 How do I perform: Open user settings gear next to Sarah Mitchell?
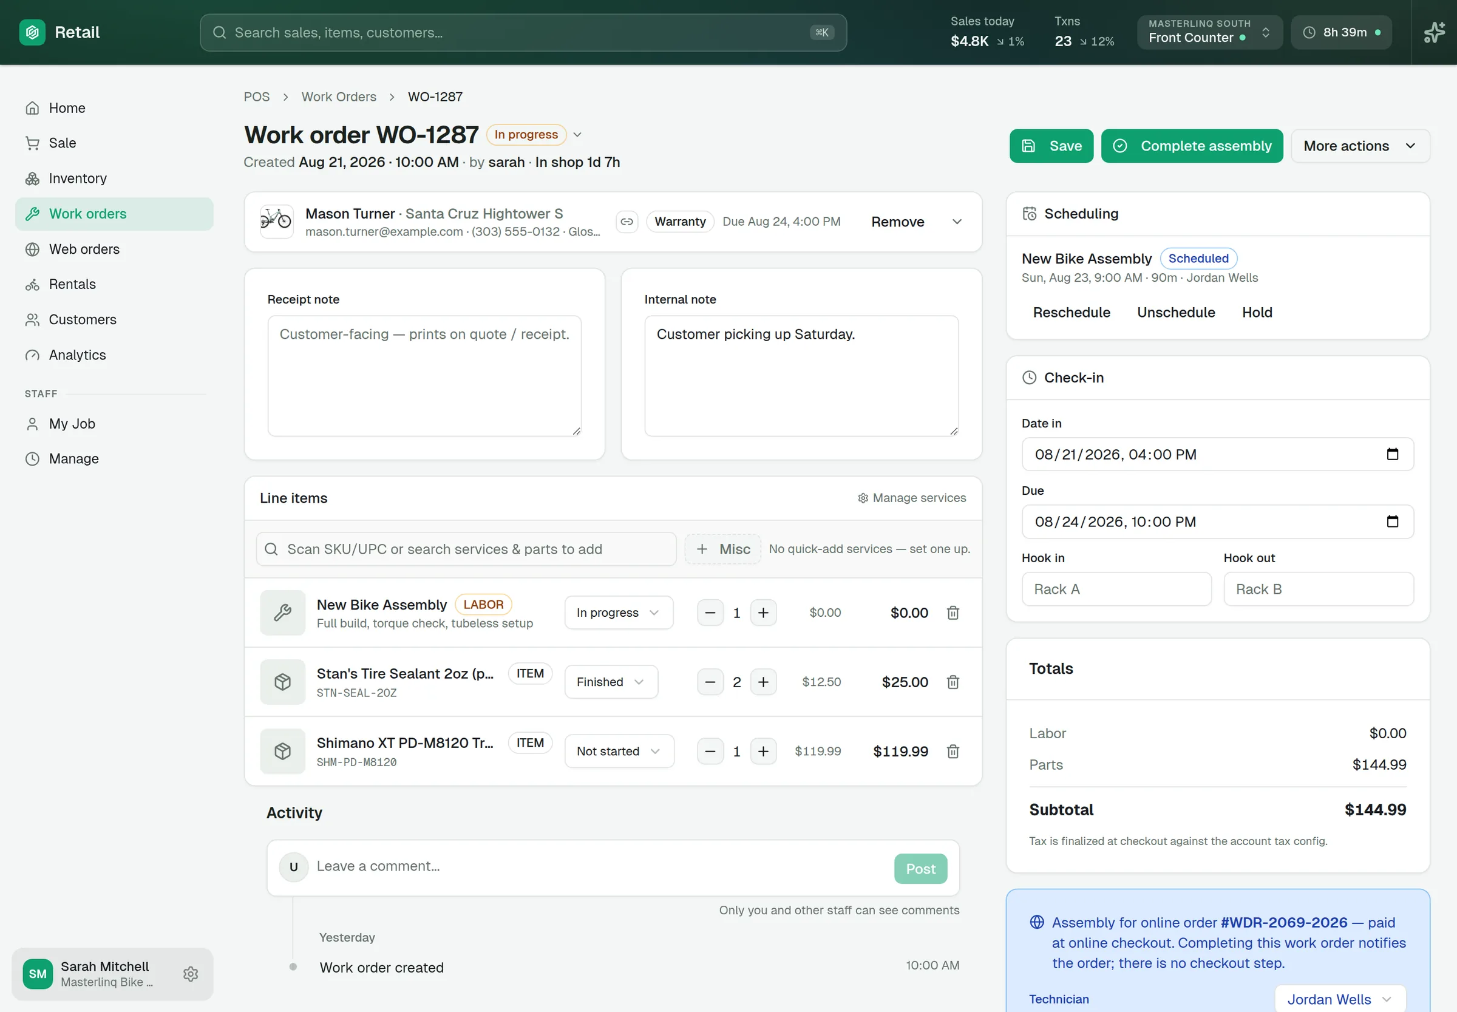coord(191,973)
